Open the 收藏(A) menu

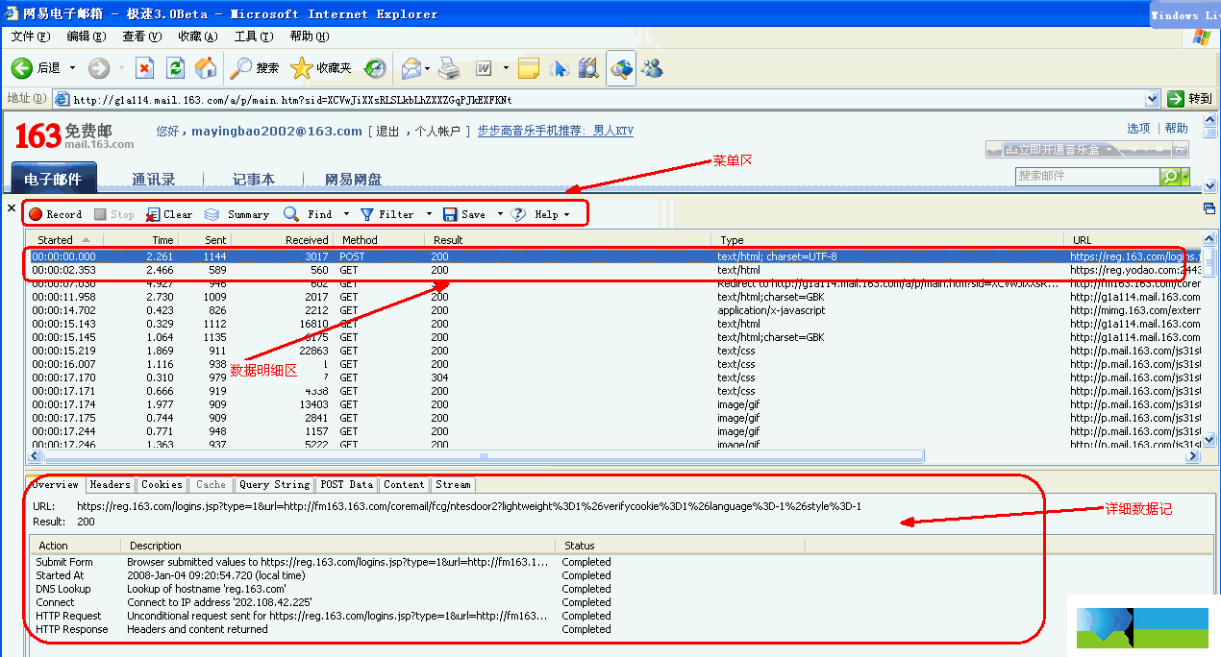click(x=197, y=36)
